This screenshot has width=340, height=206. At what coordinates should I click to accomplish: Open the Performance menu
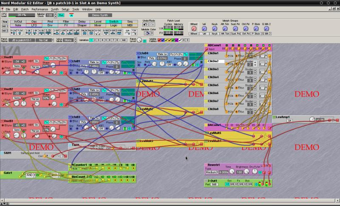[x=40, y=9]
